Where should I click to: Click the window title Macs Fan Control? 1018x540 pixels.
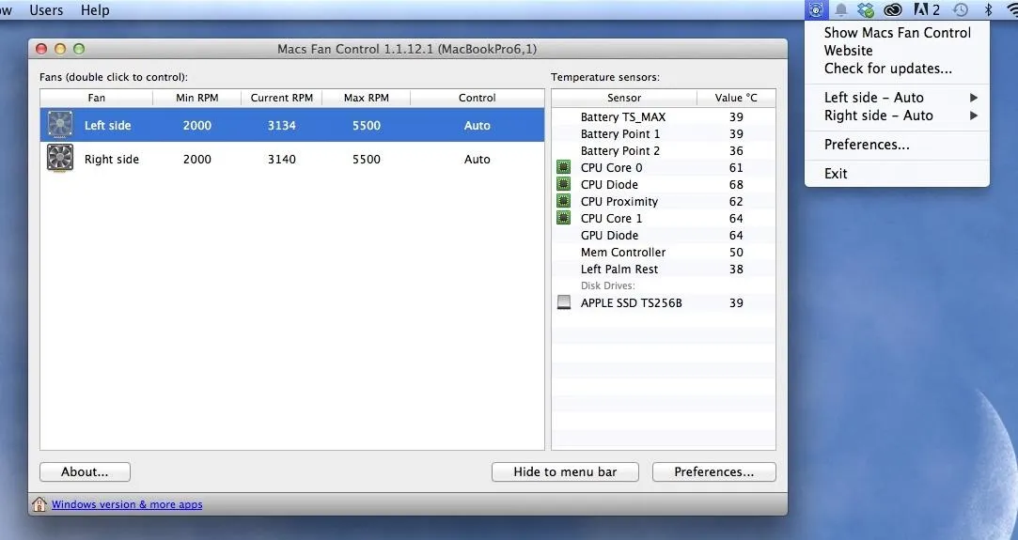407,49
